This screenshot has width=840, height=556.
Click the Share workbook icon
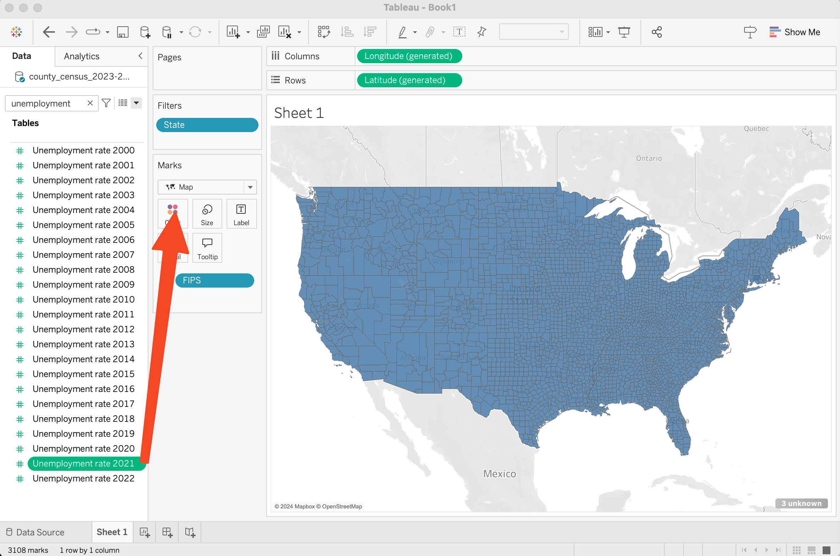coord(656,32)
